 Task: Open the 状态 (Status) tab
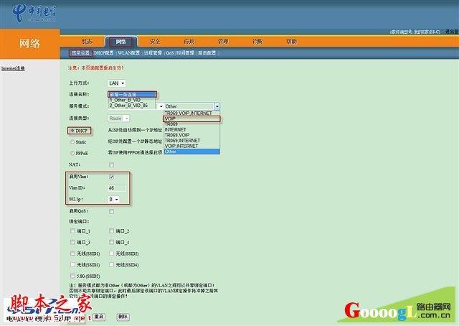pyautogui.click(x=87, y=42)
